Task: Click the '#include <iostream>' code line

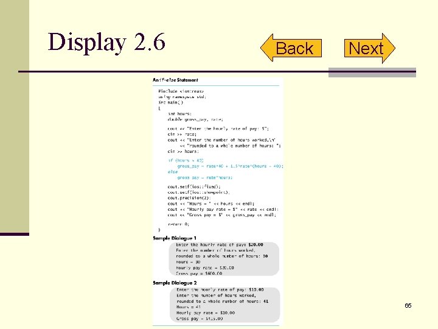Action: [x=181, y=91]
